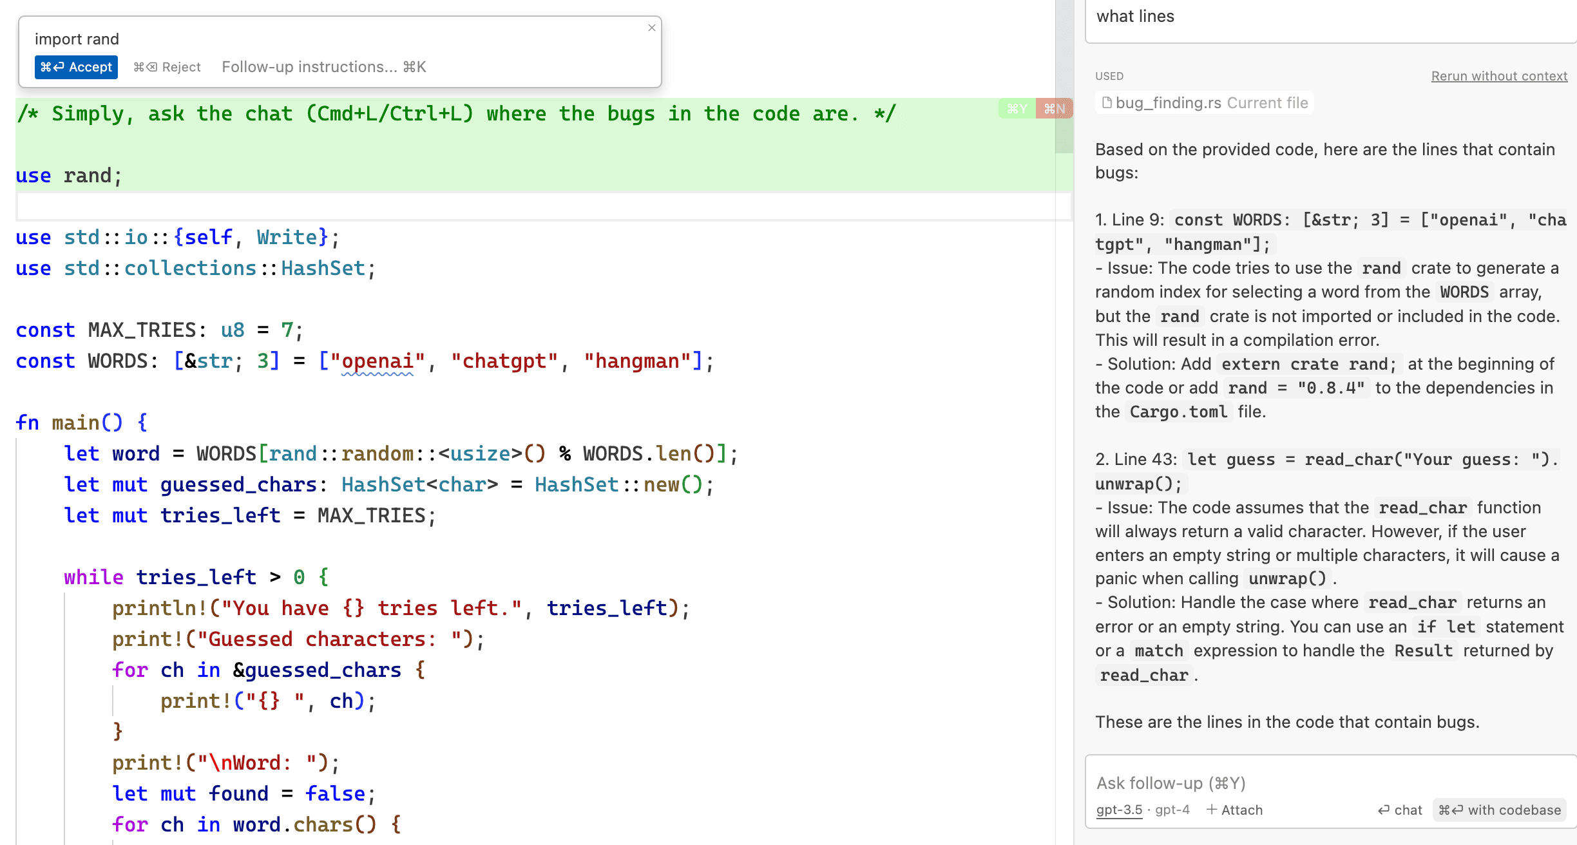Select the gpt-3.5 model option
1577x845 pixels.
[1119, 810]
